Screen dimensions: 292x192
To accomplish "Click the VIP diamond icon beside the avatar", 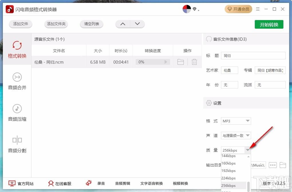I will pos(194,9).
